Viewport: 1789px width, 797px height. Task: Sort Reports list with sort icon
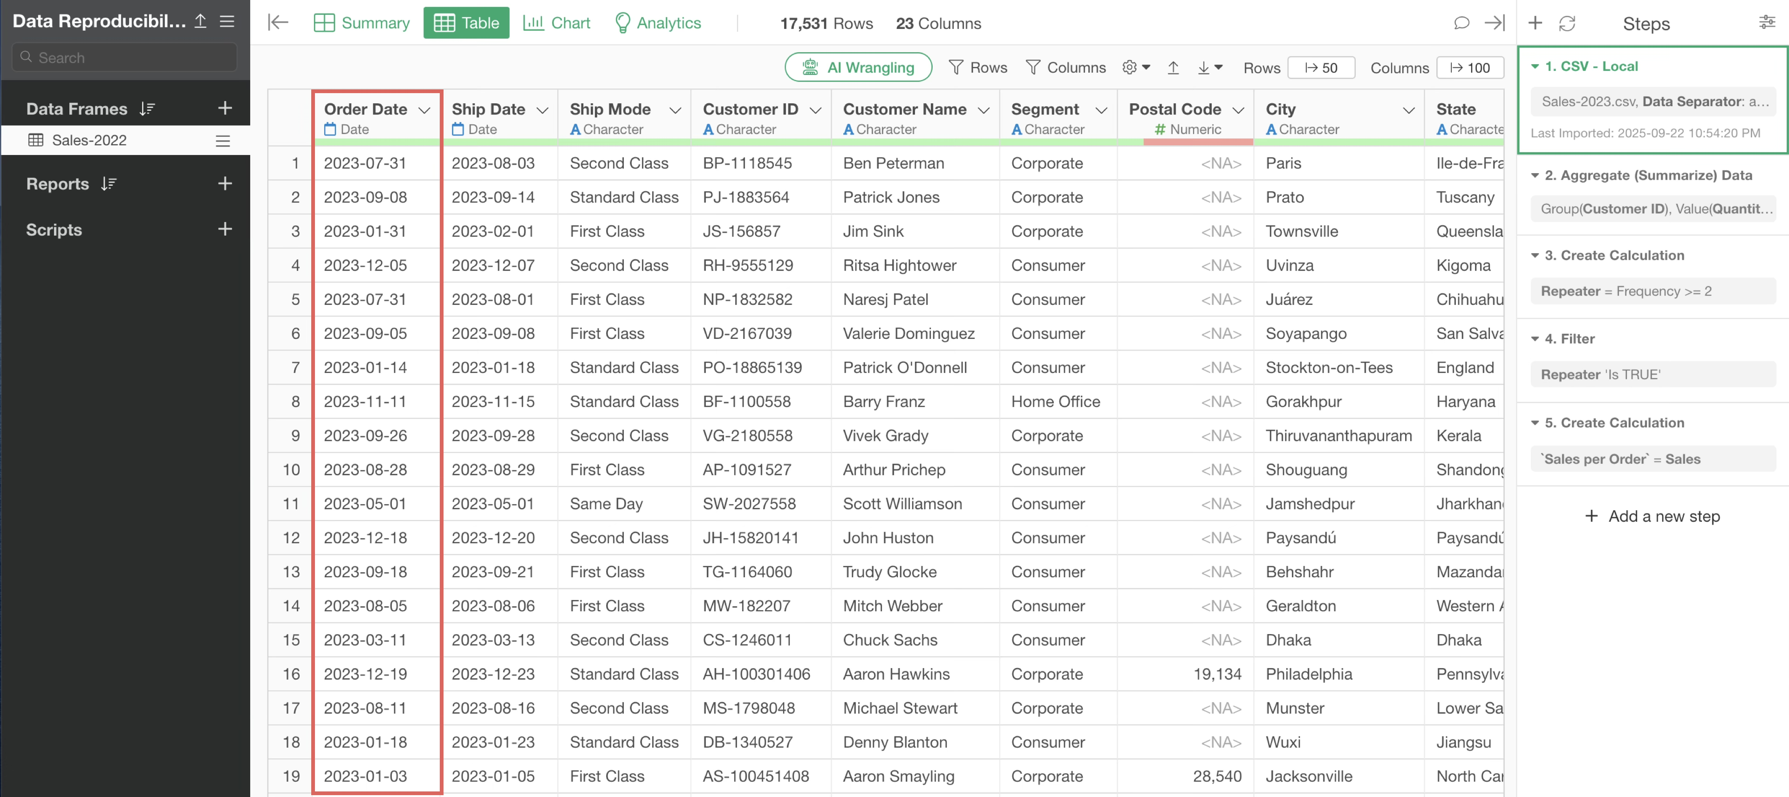(109, 184)
